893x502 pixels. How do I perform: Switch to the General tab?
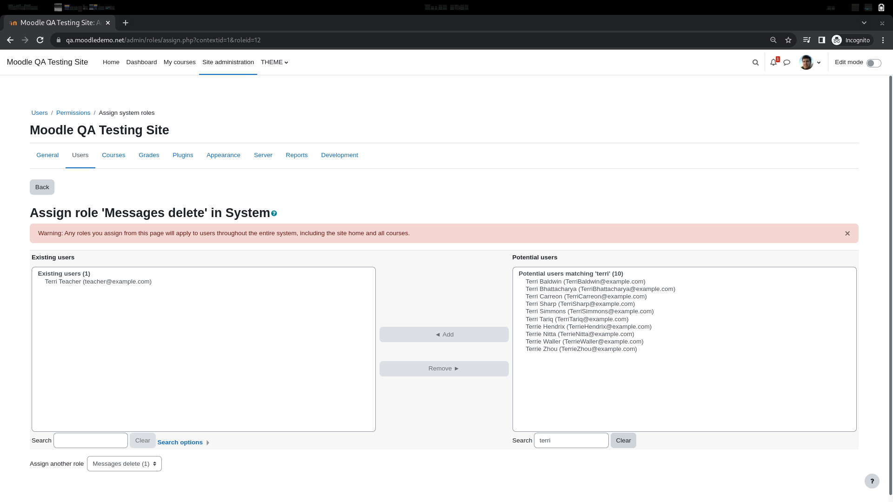47,155
